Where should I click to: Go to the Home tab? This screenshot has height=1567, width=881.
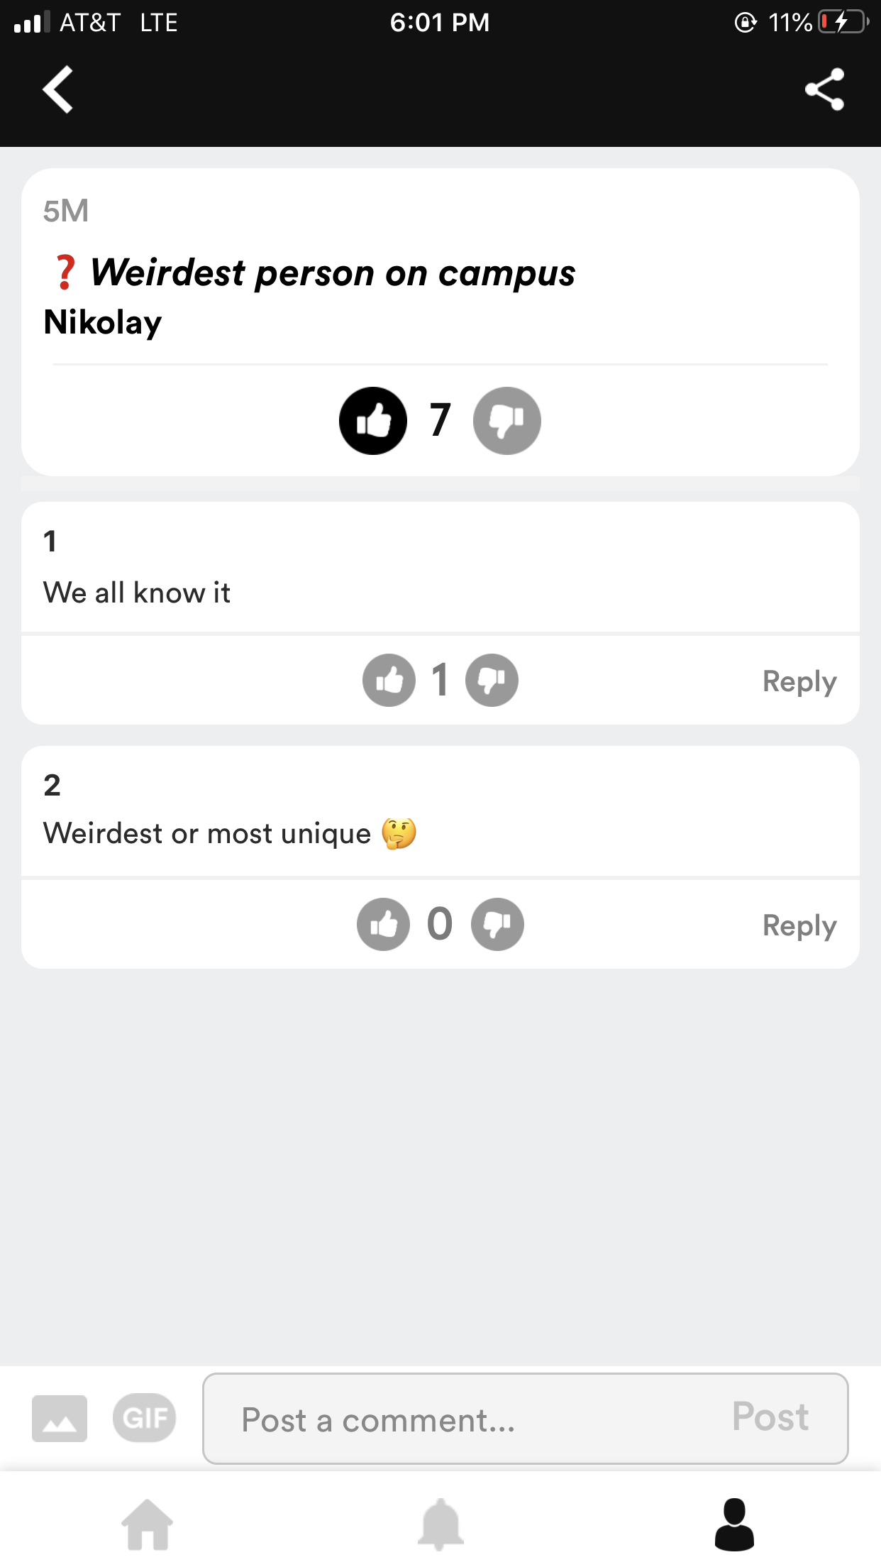147,1524
